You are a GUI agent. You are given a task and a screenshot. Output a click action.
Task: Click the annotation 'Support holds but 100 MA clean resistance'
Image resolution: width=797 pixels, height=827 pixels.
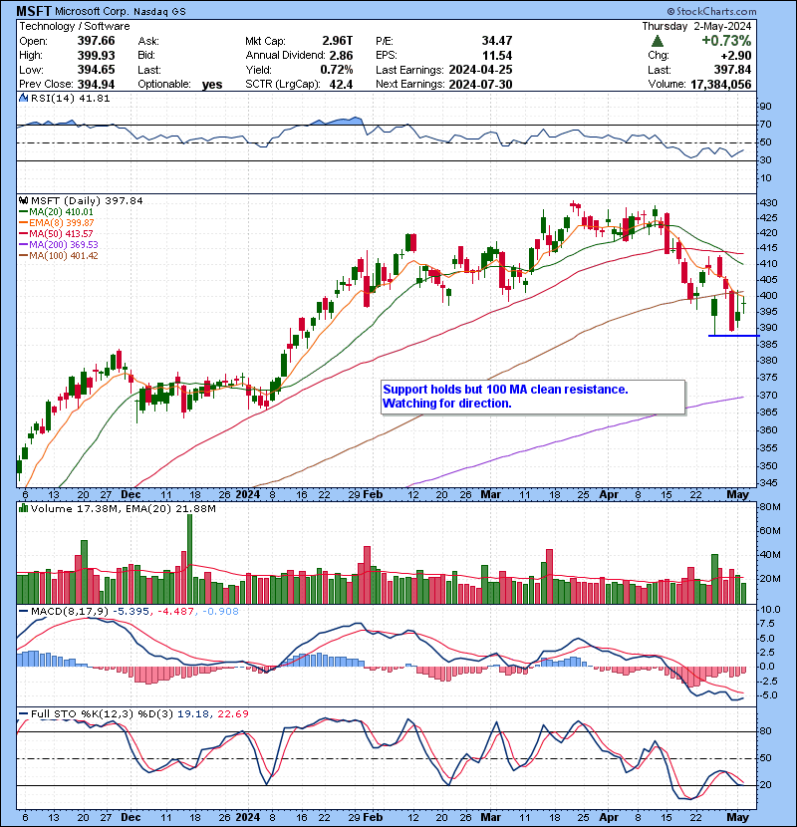[x=505, y=390]
